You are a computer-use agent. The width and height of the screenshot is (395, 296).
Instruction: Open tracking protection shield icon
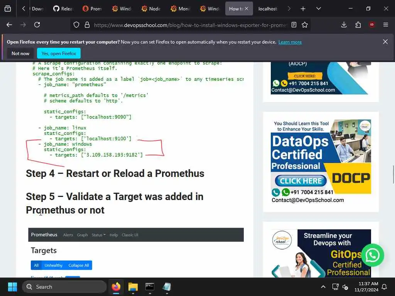click(x=76, y=25)
